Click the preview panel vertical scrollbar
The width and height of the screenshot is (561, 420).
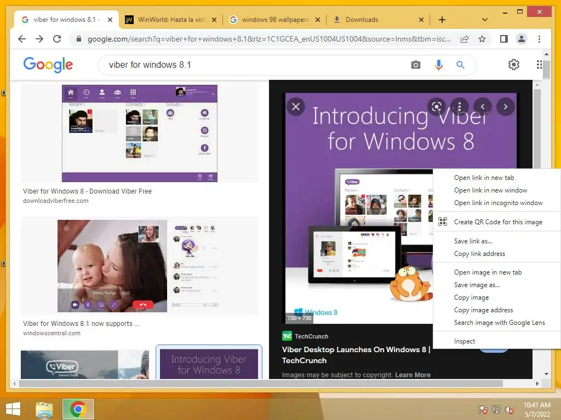tap(537, 129)
